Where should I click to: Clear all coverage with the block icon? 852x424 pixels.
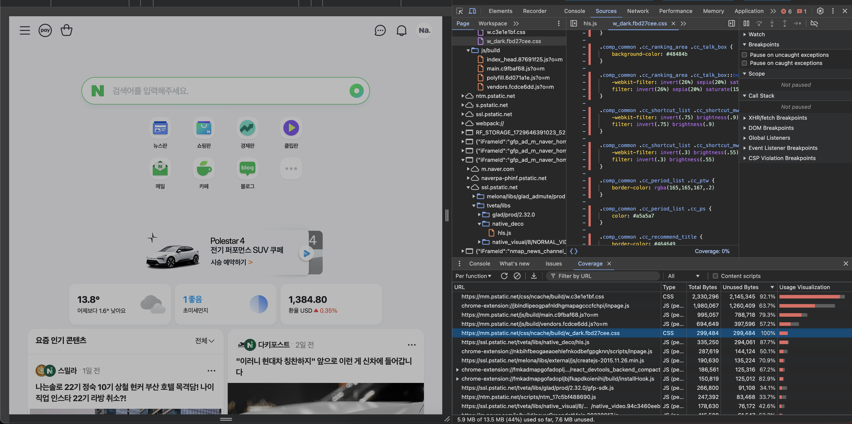click(517, 276)
